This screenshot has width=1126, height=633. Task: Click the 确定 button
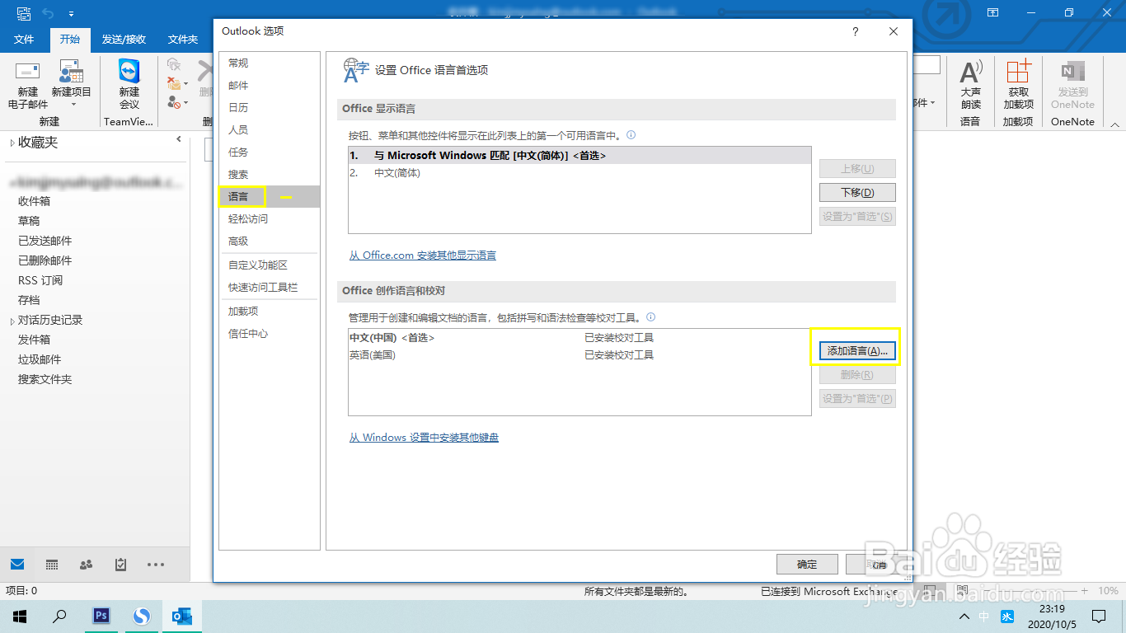[x=807, y=565]
